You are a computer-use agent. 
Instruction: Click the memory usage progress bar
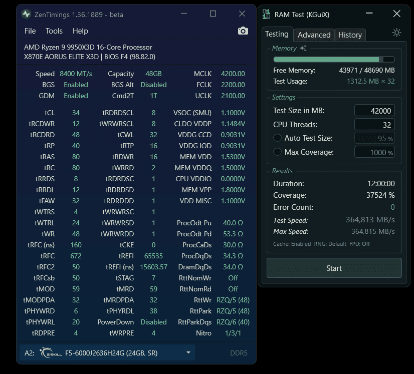click(334, 60)
